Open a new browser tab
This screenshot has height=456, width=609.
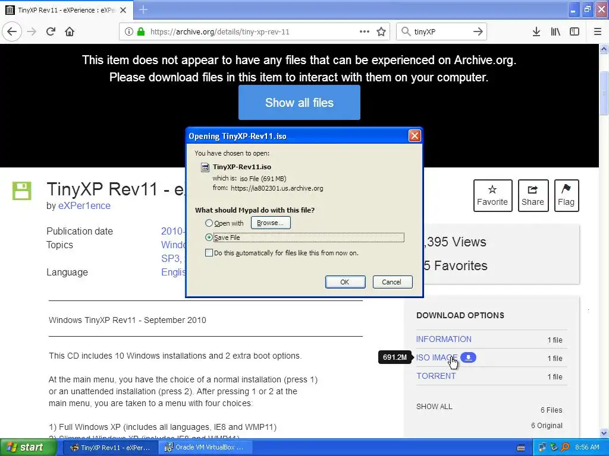point(143,9)
